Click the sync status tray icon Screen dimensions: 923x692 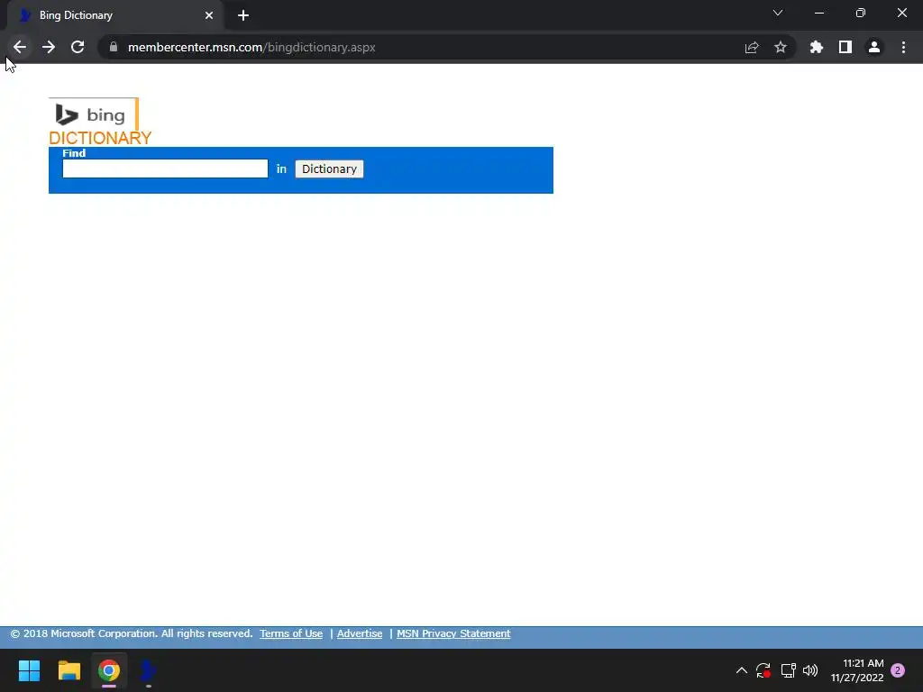[x=763, y=670]
